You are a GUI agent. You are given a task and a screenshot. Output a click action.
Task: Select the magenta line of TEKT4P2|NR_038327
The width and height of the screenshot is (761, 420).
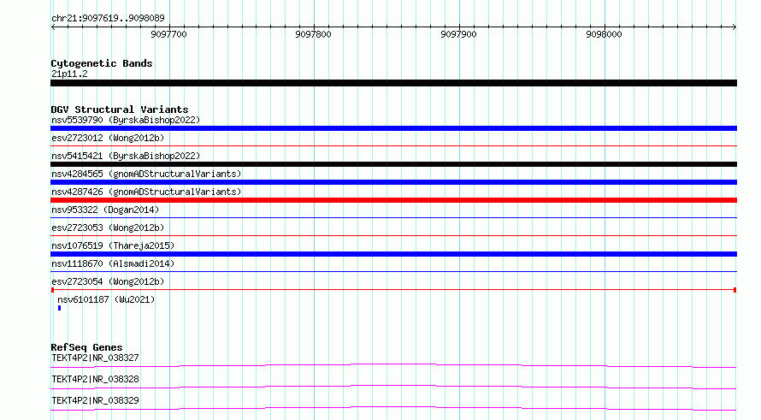coord(393,365)
